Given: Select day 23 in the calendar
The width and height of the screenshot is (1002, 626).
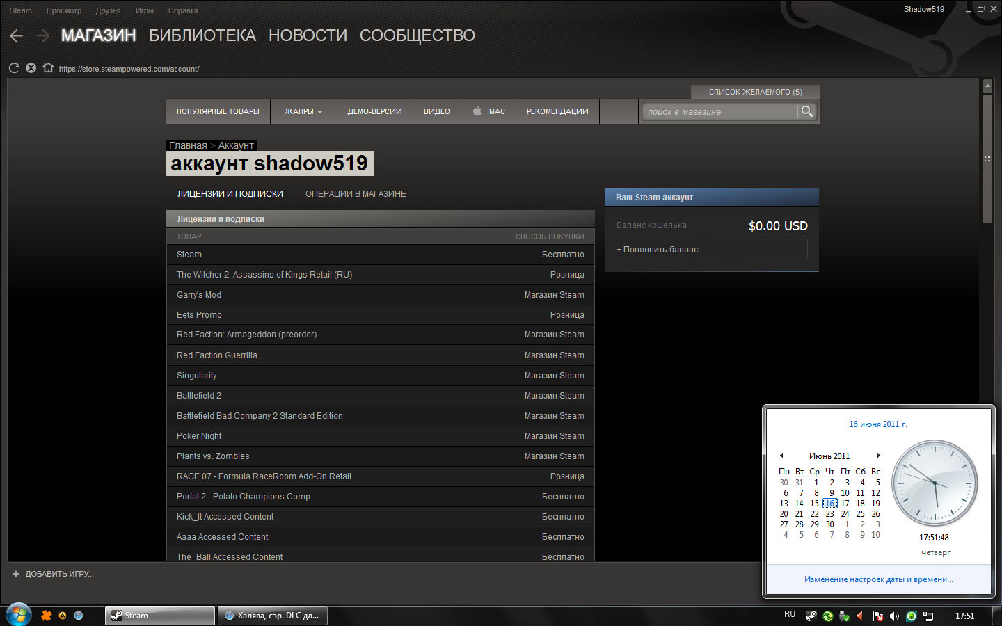Looking at the screenshot, I should (829, 514).
